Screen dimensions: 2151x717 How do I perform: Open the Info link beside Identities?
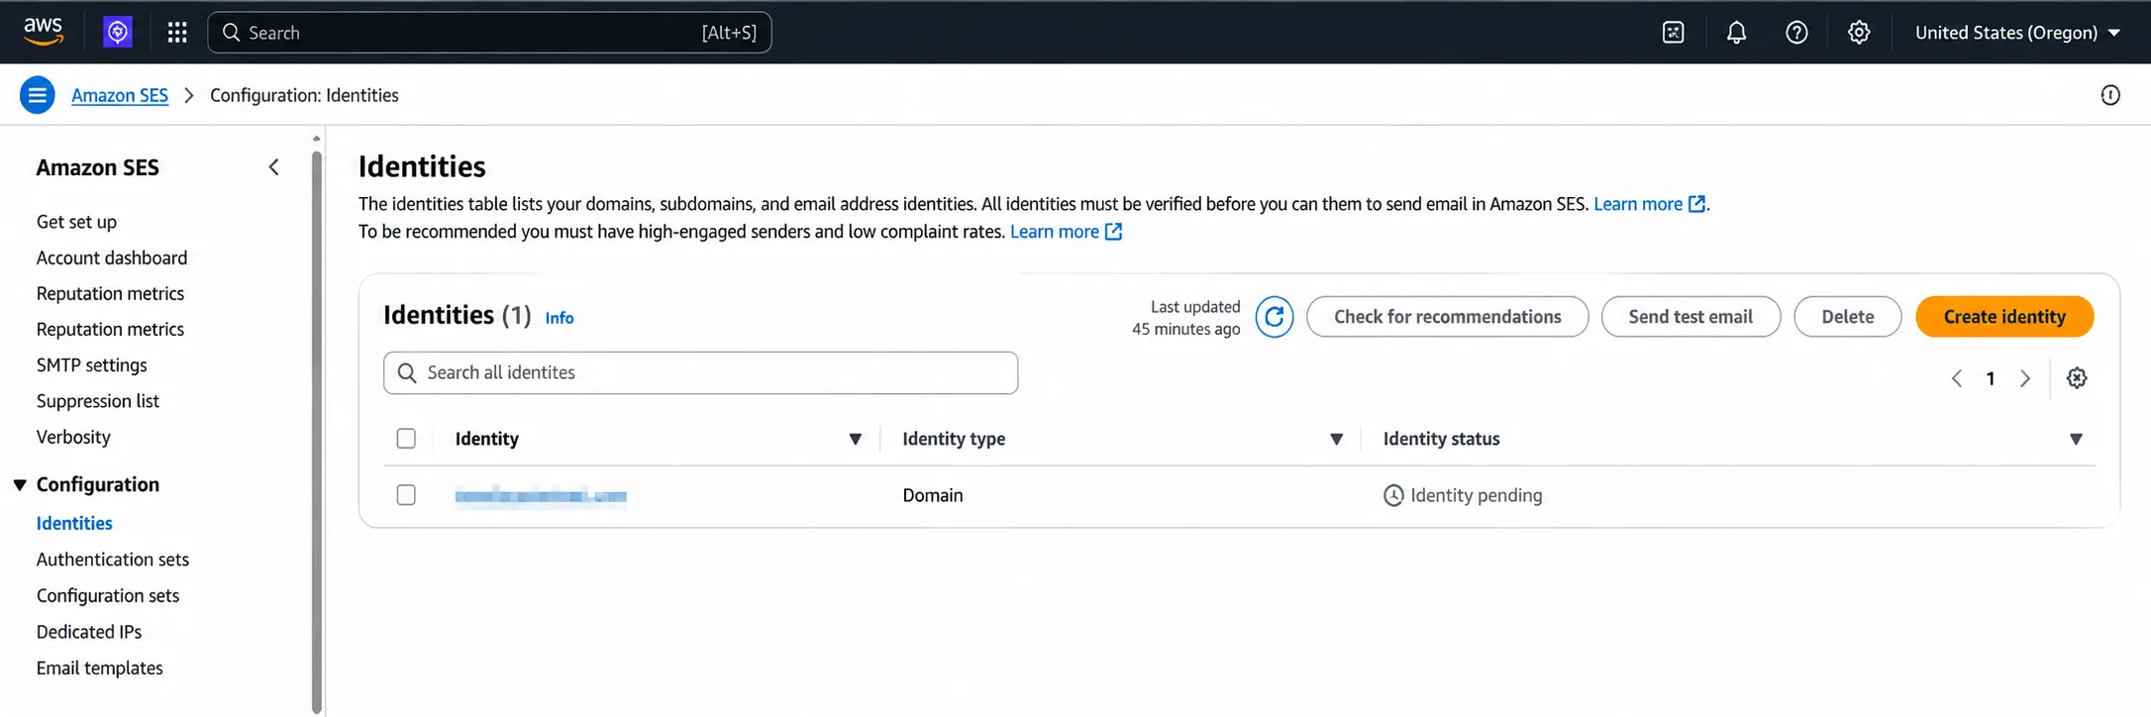560,318
